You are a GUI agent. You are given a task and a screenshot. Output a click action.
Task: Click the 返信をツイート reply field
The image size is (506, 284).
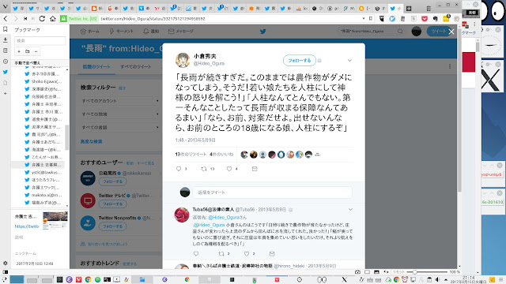(272, 192)
